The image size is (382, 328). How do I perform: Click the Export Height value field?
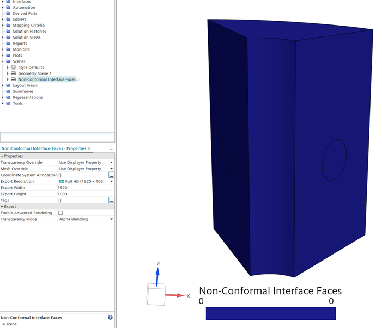86,194
